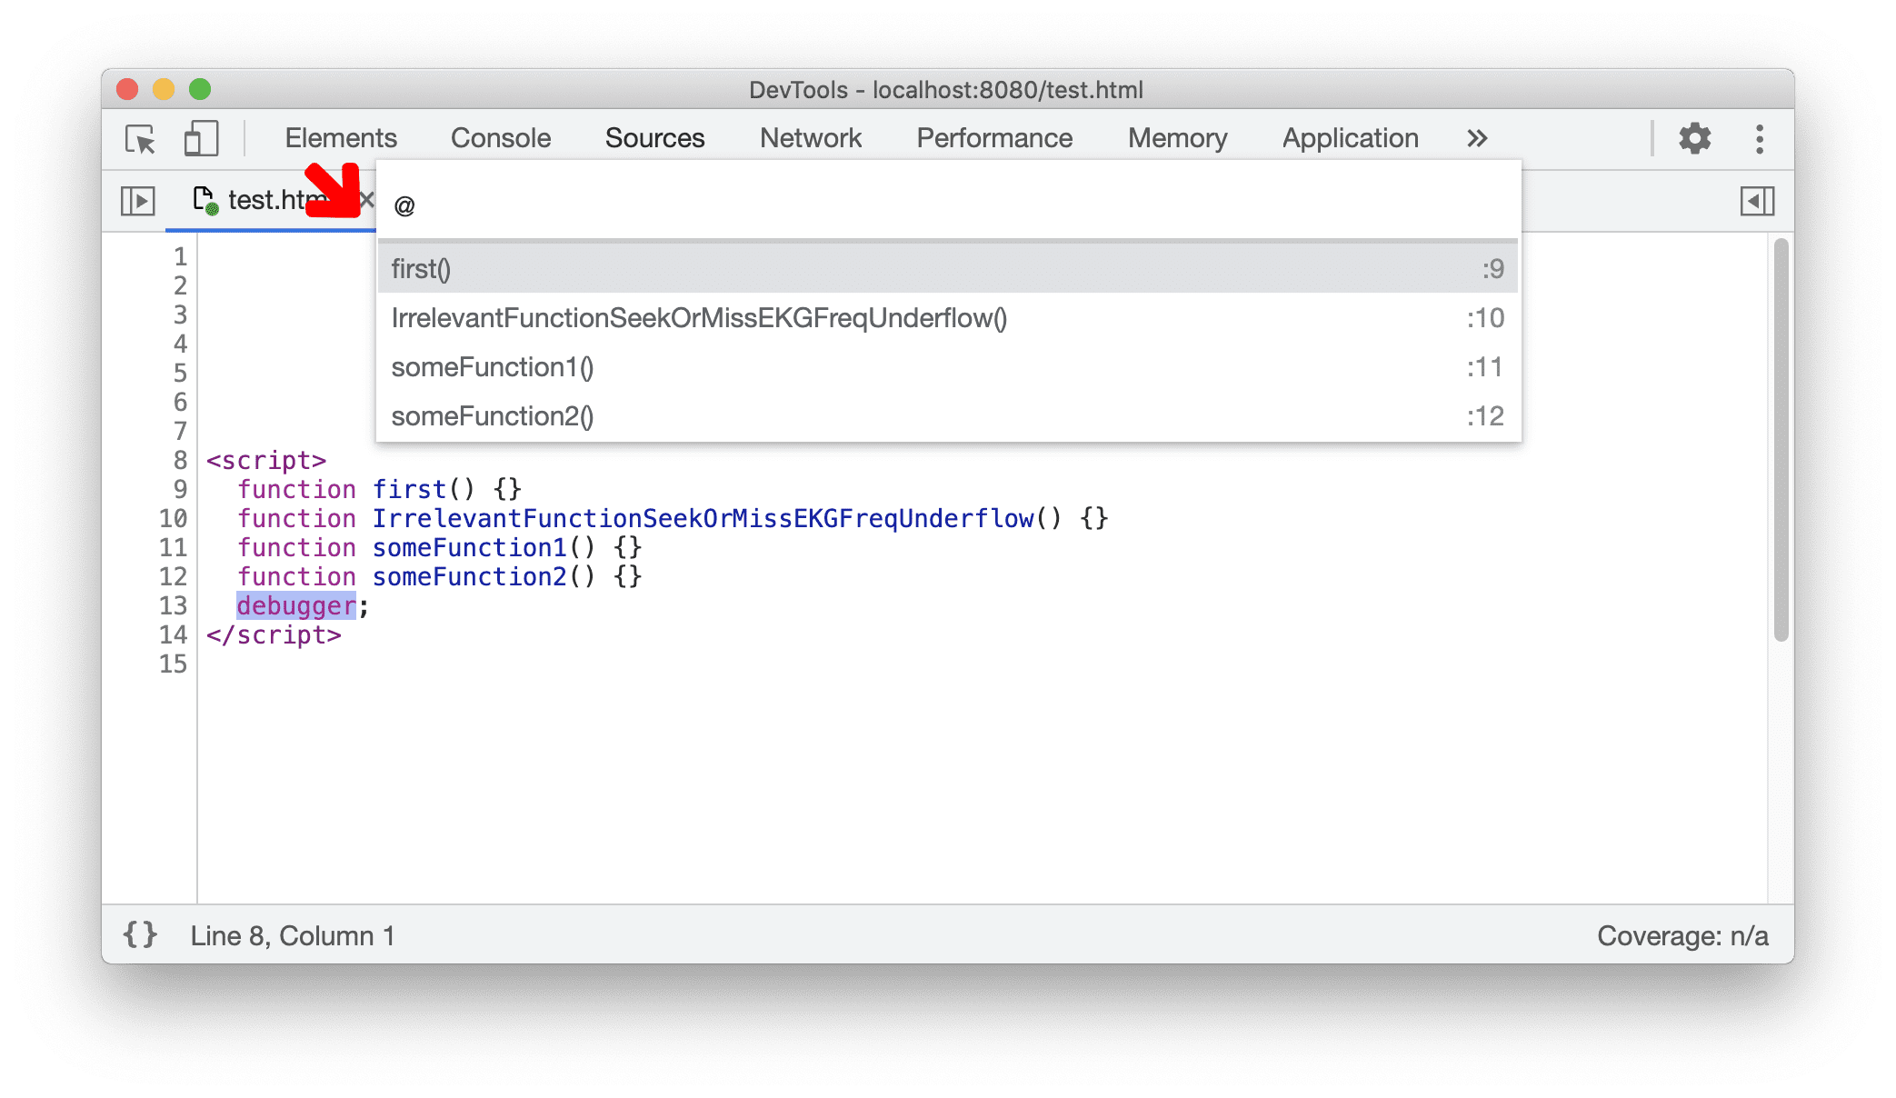Click the @ input search field

click(947, 203)
